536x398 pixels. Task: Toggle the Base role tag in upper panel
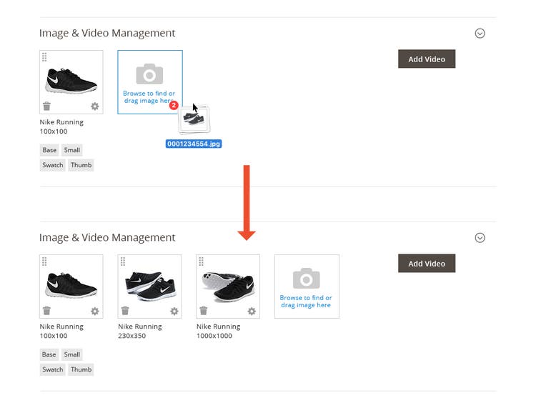click(49, 150)
